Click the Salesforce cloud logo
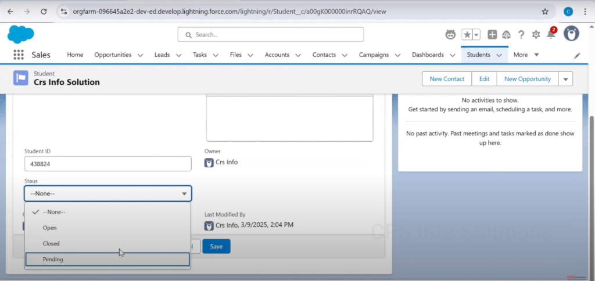Image resolution: width=595 pixels, height=281 pixels. point(21,34)
